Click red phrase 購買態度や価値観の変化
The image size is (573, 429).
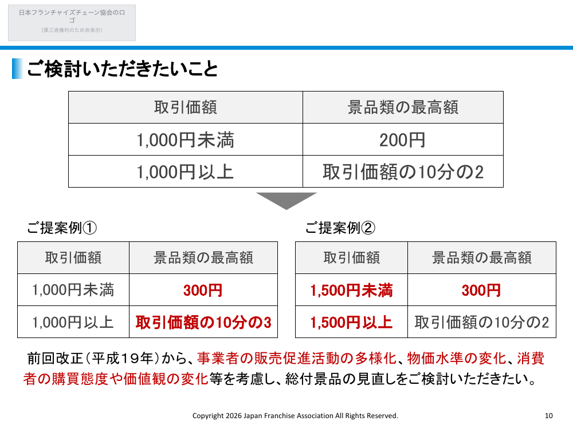129,379
